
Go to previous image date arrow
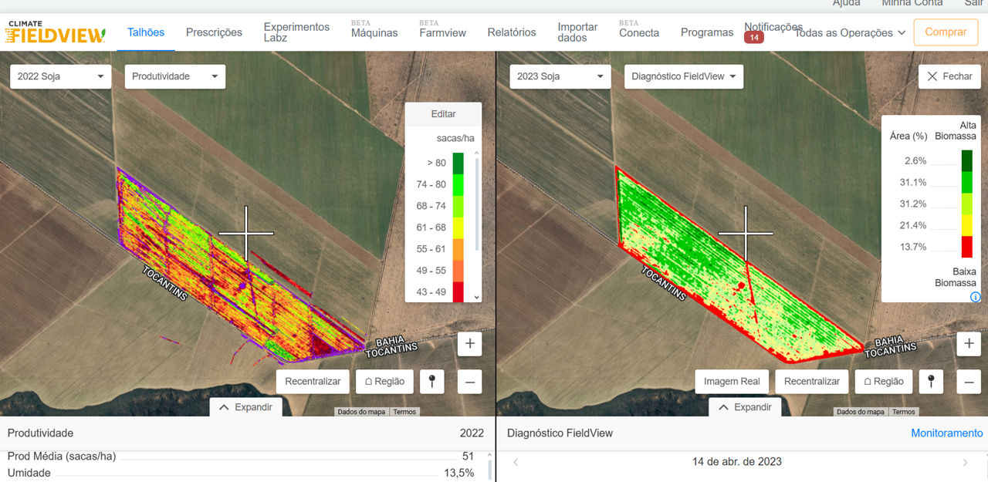tap(516, 463)
